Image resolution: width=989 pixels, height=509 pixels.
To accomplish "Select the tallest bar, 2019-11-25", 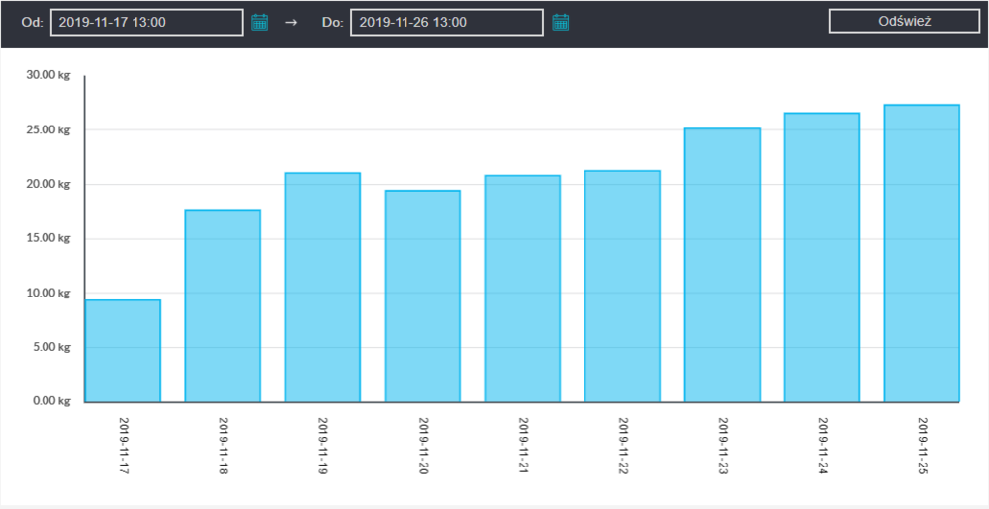I will 922,253.
